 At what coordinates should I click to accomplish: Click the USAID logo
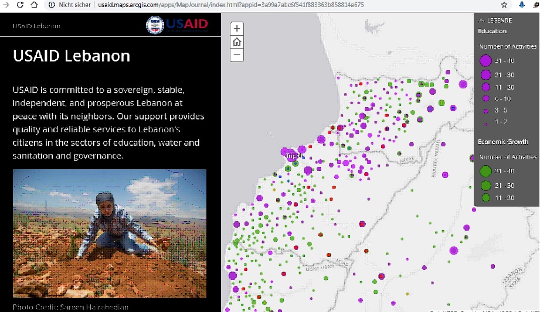pyautogui.click(x=177, y=25)
